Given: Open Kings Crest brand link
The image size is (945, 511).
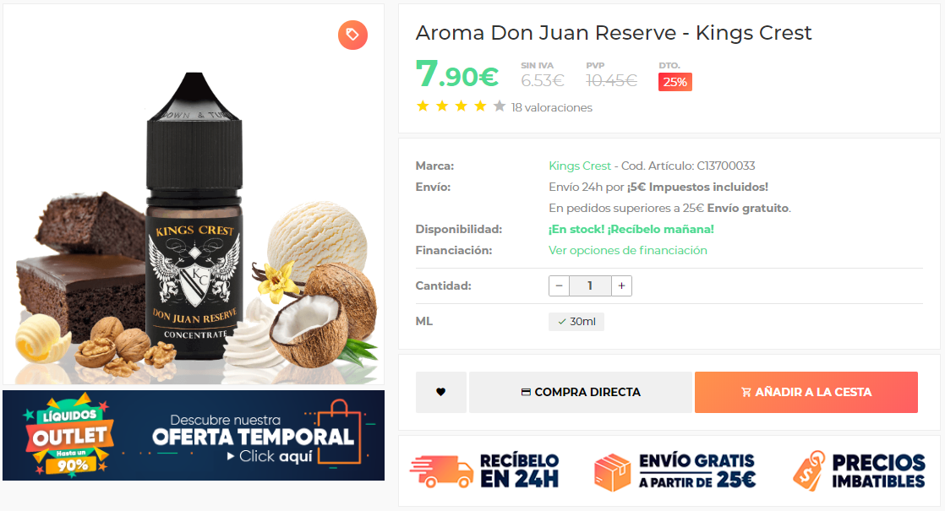Looking at the screenshot, I should tap(580, 166).
